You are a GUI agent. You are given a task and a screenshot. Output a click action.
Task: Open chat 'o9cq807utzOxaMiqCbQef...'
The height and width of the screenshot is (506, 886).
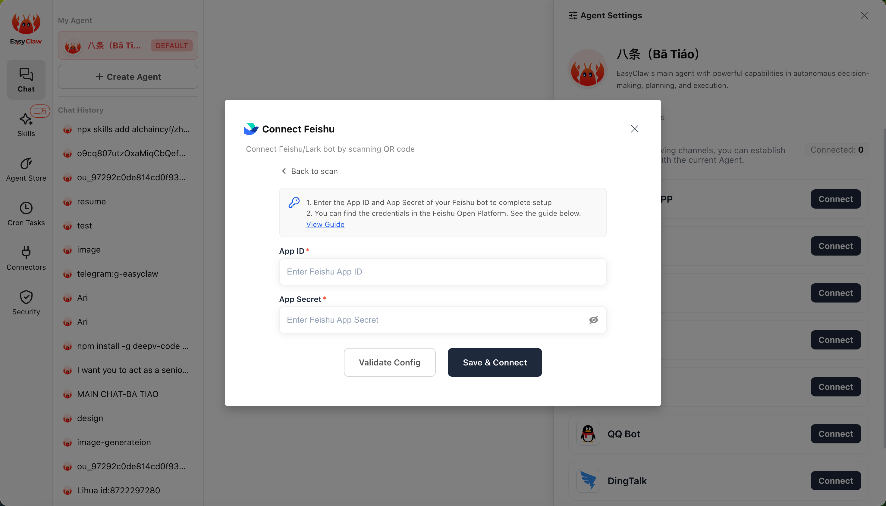point(128,153)
